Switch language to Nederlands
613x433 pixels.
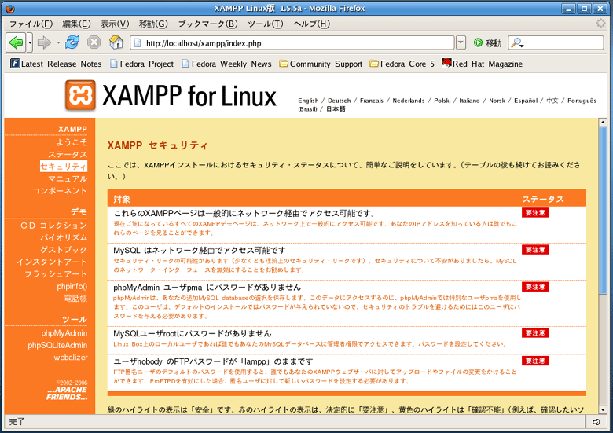coord(408,101)
